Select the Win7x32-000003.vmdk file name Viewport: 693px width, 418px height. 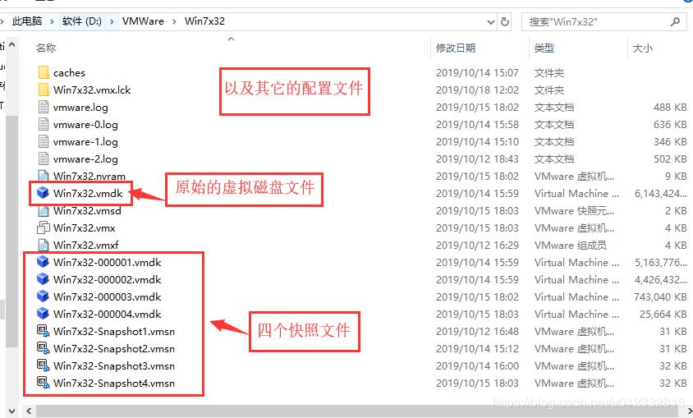click(x=108, y=297)
